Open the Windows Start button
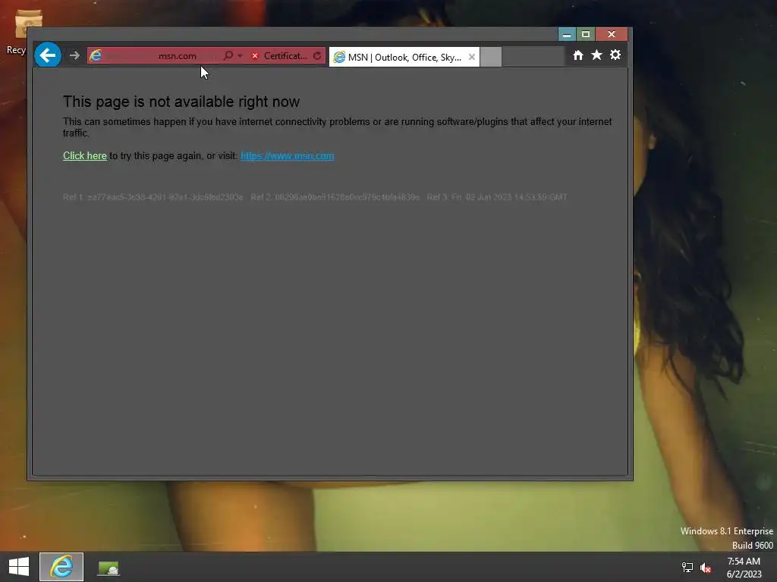The width and height of the screenshot is (777, 582). 19,567
